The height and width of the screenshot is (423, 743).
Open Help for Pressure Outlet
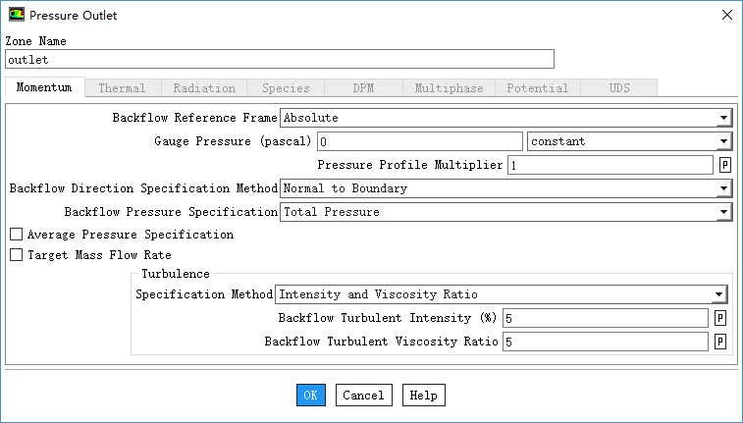(423, 395)
